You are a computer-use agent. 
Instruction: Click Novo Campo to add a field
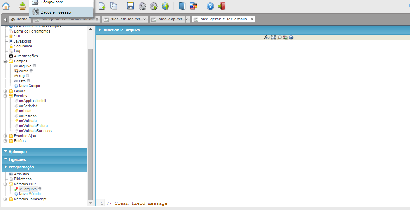coord(29,86)
